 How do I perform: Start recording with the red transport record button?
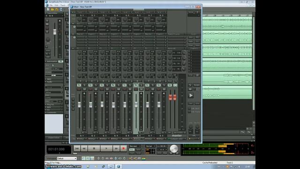tap(123, 148)
